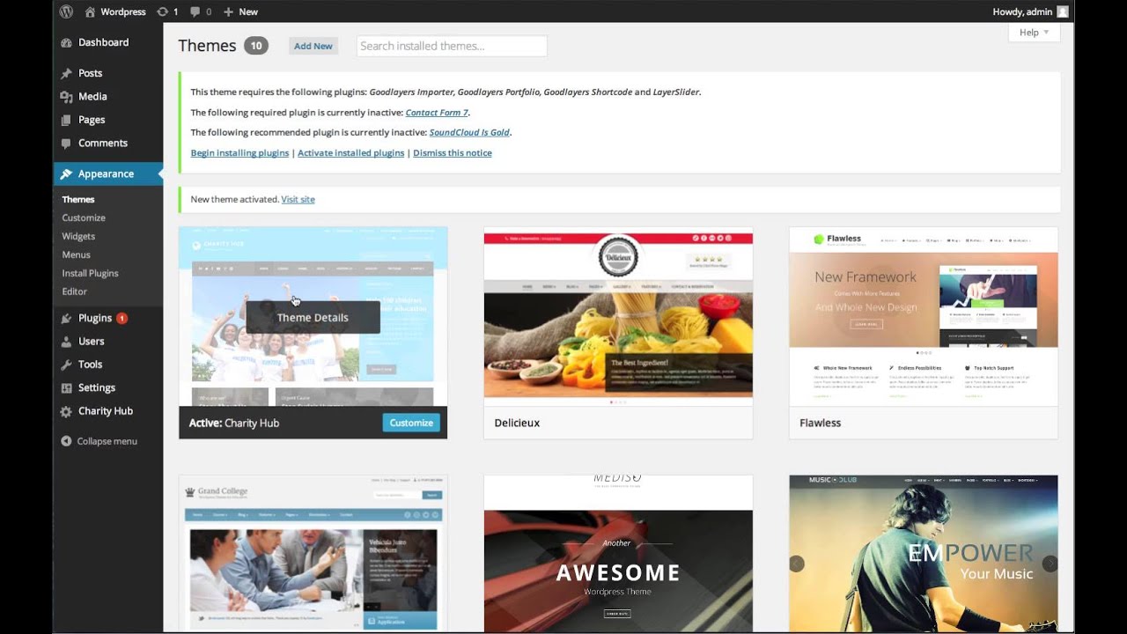Viewport: 1127px width, 634px height.
Task: Click Customize button on Charity Hub
Action: point(411,423)
